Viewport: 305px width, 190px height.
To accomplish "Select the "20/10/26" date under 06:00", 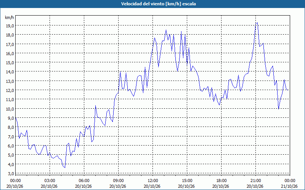I will pyautogui.click(x=83, y=186).
